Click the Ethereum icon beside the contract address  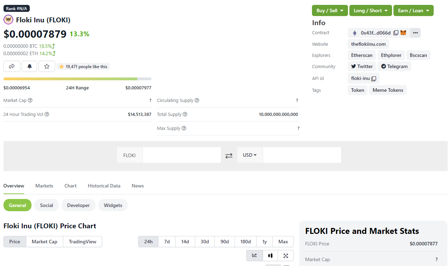point(355,33)
